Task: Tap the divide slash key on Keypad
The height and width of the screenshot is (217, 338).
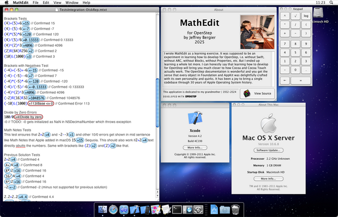Action: tap(295, 25)
